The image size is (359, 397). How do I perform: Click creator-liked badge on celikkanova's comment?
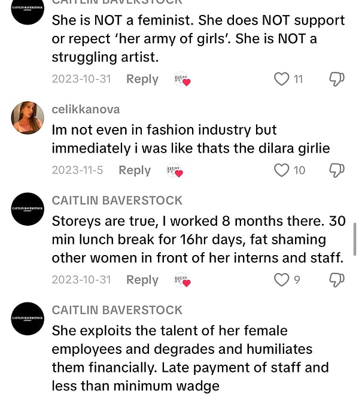click(174, 171)
